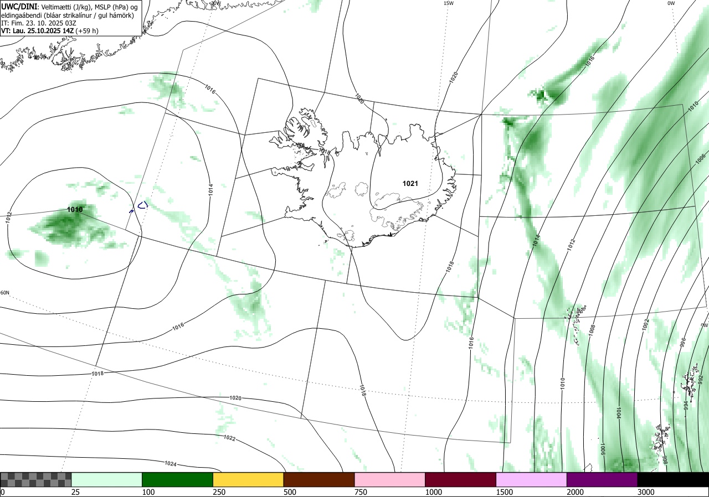Viewport: 709px width, 497px height.
Task: Click the 60N latitude label
Action: [x=5, y=293]
